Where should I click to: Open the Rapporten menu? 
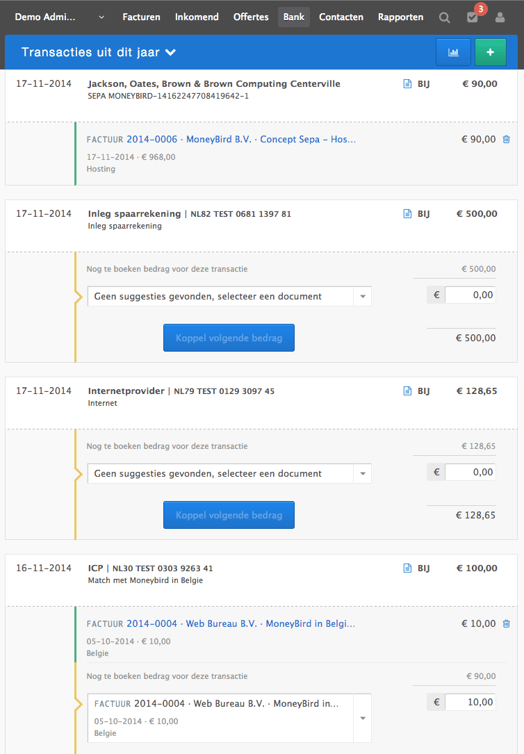(x=400, y=17)
